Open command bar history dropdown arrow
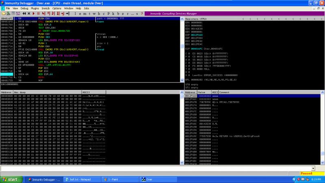The image size is (325, 183). [x=313, y=168]
